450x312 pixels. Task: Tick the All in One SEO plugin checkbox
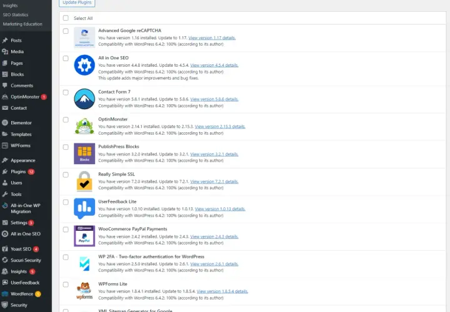(x=66, y=59)
